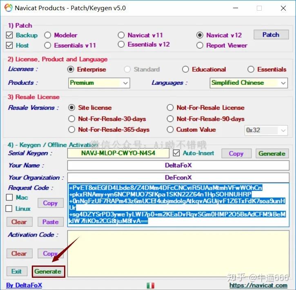The height and width of the screenshot is (290, 296).
Task: Toggle the Host checkbox
Action: coord(9,45)
